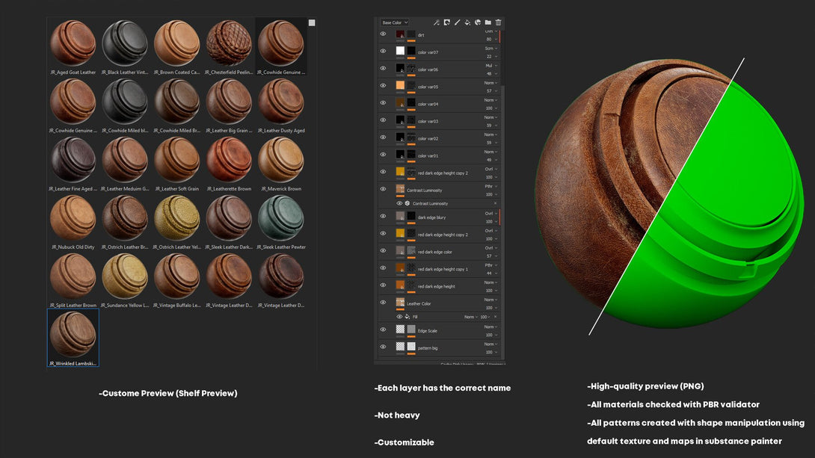The width and height of the screenshot is (815, 458).
Task: Pick the JR_Sundance Yellow material
Action: [125, 280]
